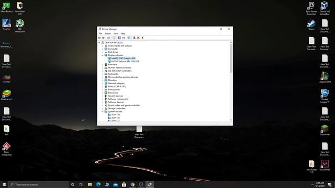The width and height of the screenshot is (335, 188).
Task: Click the green Update driver toolbar icon
Action: 134,38
